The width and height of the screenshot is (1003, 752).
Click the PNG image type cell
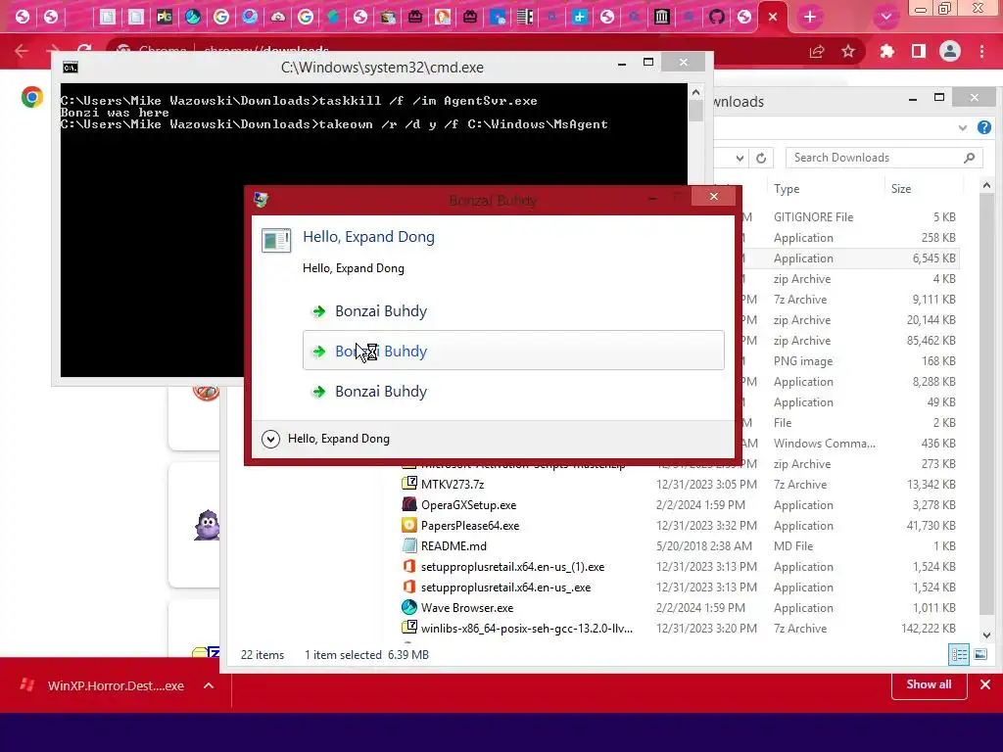pyautogui.click(x=803, y=360)
